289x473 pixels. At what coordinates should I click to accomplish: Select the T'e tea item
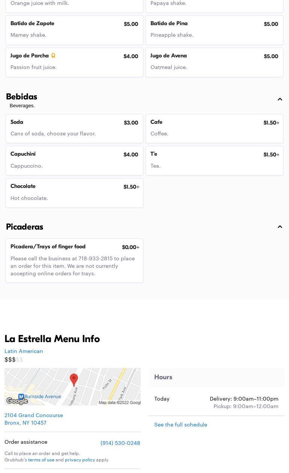[x=214, y=161]
